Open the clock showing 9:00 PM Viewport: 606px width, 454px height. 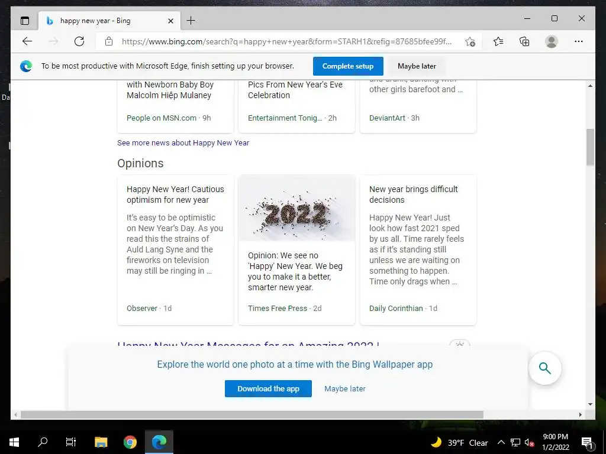(555, 442)
